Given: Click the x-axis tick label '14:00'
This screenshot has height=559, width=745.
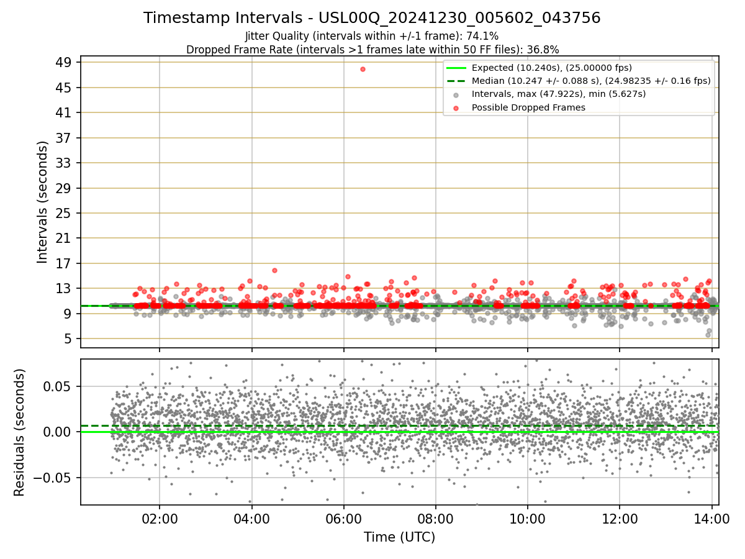Looking at the screenshot, I should 711,519.
